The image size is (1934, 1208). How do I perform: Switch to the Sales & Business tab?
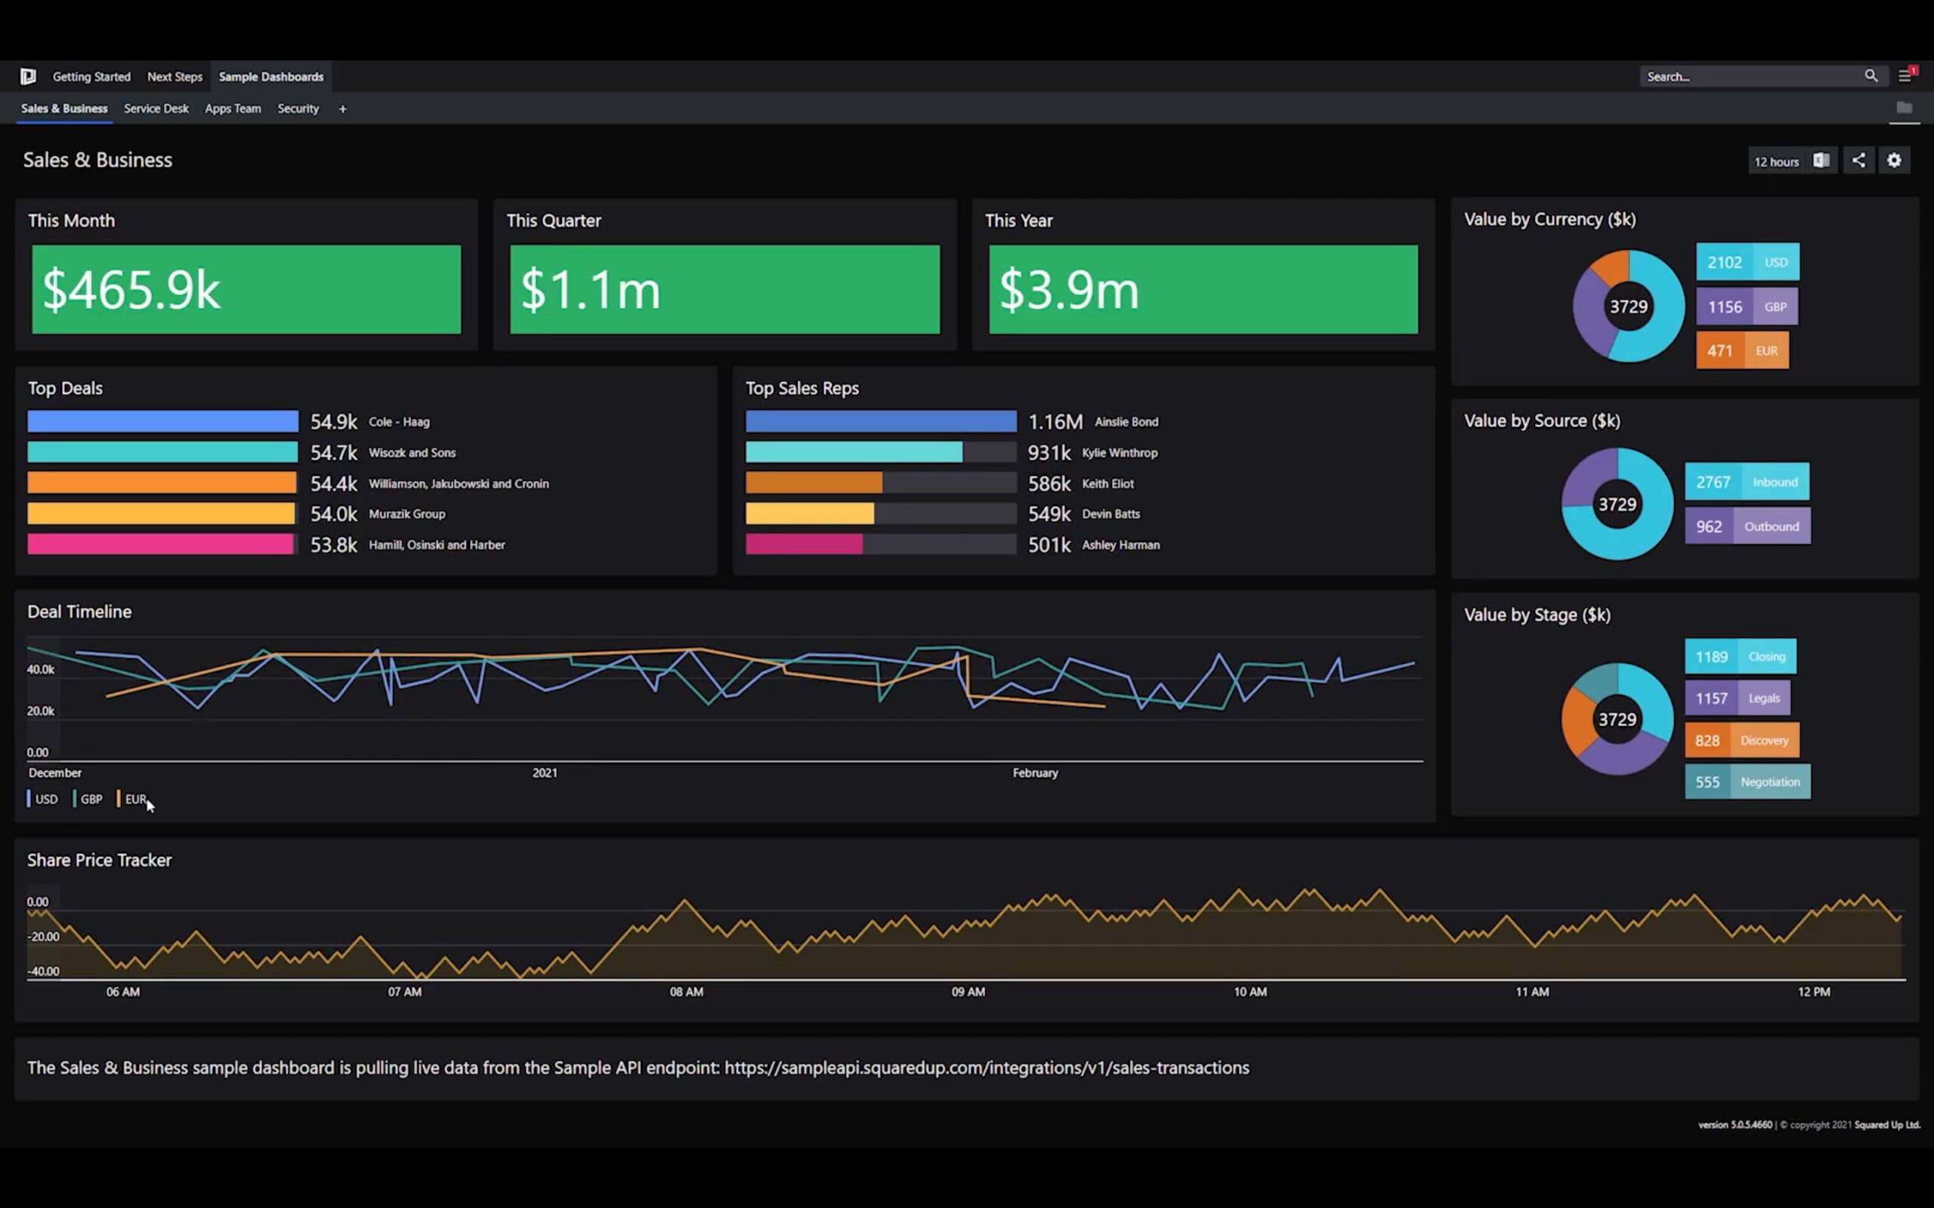click(x=64, y=109)
